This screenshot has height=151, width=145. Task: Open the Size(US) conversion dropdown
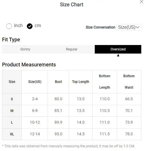pyautogui.click(x=129, y=27)
